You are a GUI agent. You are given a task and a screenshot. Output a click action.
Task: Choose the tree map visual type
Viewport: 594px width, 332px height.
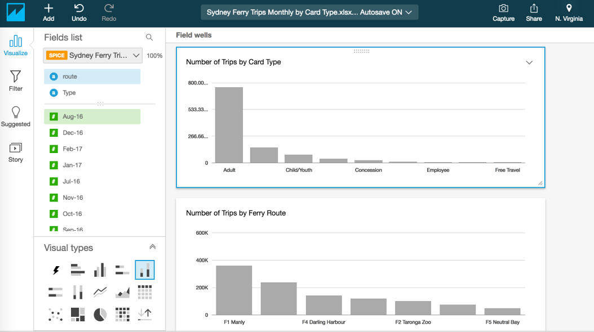click(77, 315)
